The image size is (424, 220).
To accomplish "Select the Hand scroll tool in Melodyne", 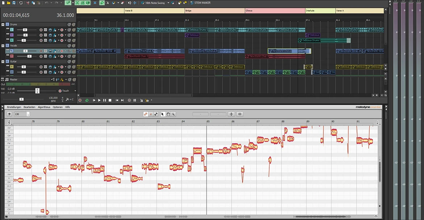I will point(168,114).
